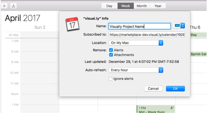Click the Cancel button

(153, 89)
